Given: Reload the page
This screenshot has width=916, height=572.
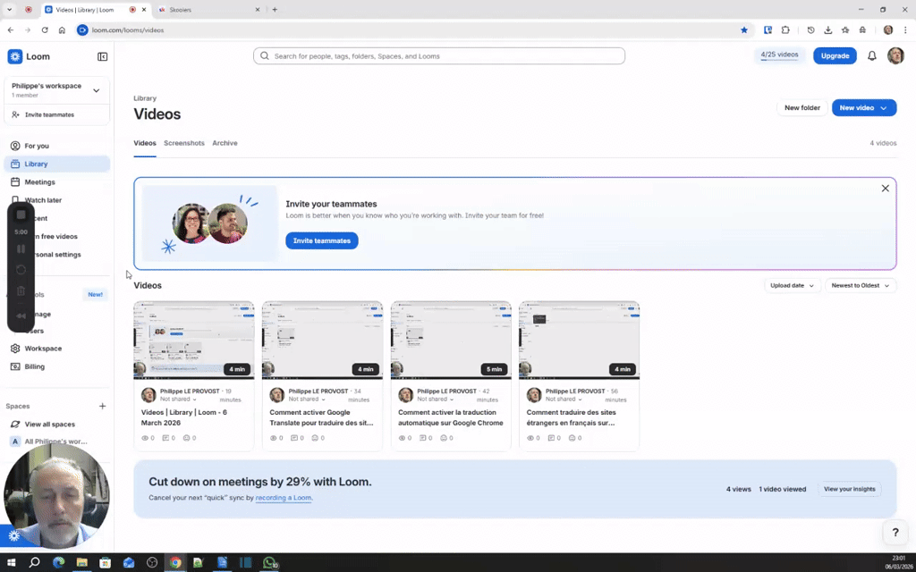Looking at the screenshot, I should pos(45,29).
